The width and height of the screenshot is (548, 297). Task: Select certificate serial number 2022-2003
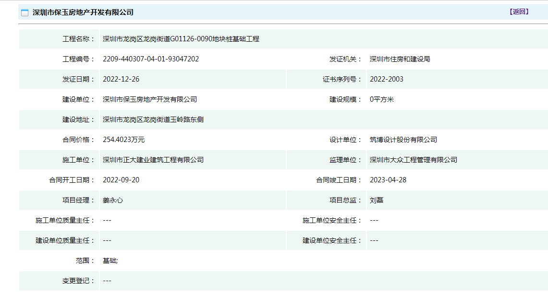coord(387,79)
